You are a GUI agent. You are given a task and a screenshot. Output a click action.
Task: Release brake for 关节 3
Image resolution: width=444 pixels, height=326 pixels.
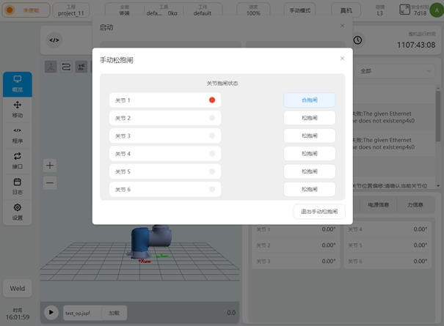coord(309,136)
